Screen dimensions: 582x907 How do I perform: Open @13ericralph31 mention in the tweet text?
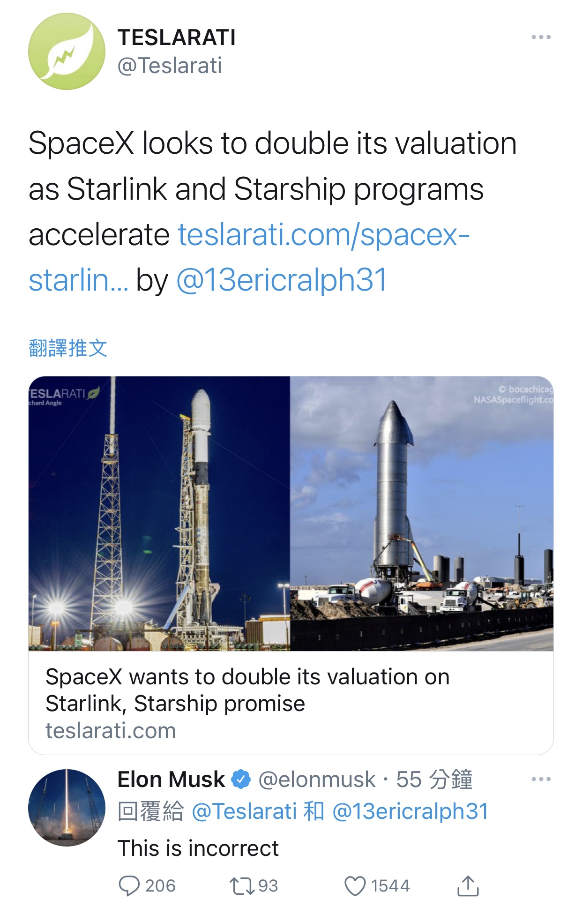282,280
